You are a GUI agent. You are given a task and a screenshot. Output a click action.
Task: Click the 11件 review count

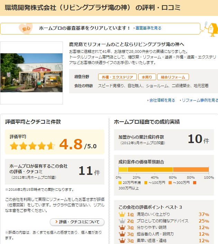pyautogui.click(x=89, y=171)
